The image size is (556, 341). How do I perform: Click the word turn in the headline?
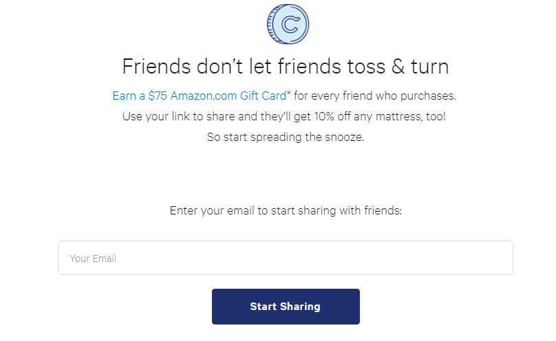[x=430, y=67]
